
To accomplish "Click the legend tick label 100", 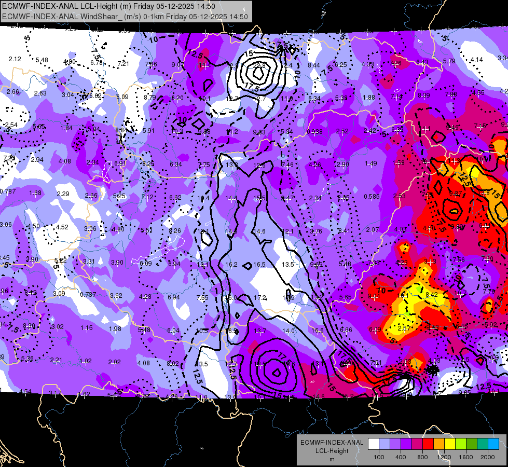I will click(x=379, y=457).
